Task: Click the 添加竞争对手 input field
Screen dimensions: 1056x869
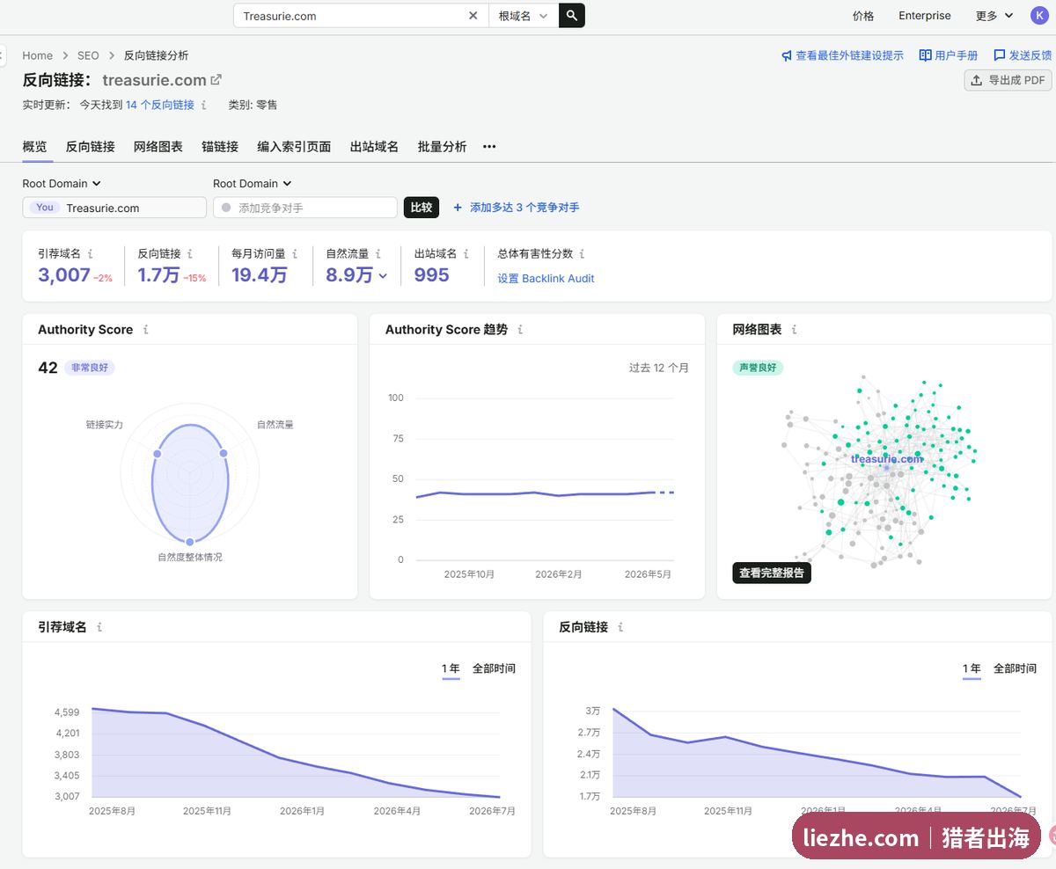Action: click(x=305, y=208)
